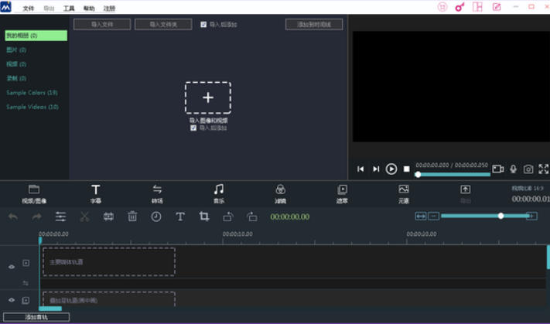Click the 添加音轨 button at bottom
This screenshot has height=324, width=550.
click(x=36, y=317)
